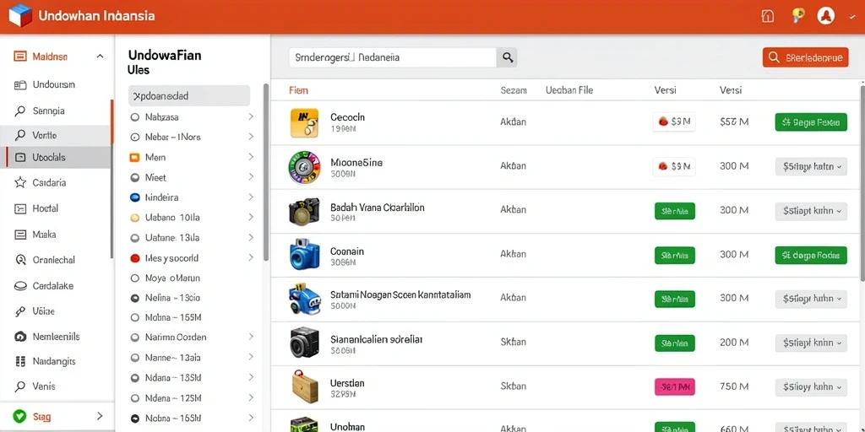Screen dimensions: 865x432
Task: Expand the Stag item chevron
Action: pyautogui.click(x=100, y=416)
